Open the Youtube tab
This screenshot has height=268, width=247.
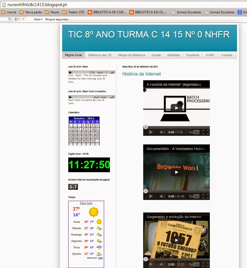[x=226, y=55]
